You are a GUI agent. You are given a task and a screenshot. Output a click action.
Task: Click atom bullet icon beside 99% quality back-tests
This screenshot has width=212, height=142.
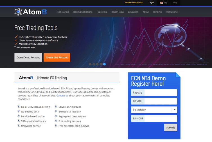[19, 121]
